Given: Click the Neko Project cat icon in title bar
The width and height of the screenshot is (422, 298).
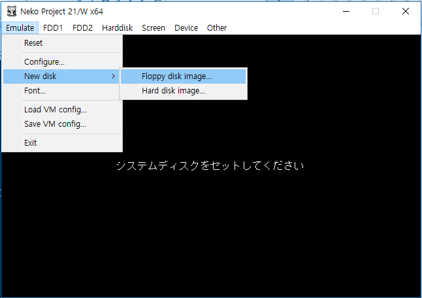Looking at the screenshot, I should pos(12,12).
